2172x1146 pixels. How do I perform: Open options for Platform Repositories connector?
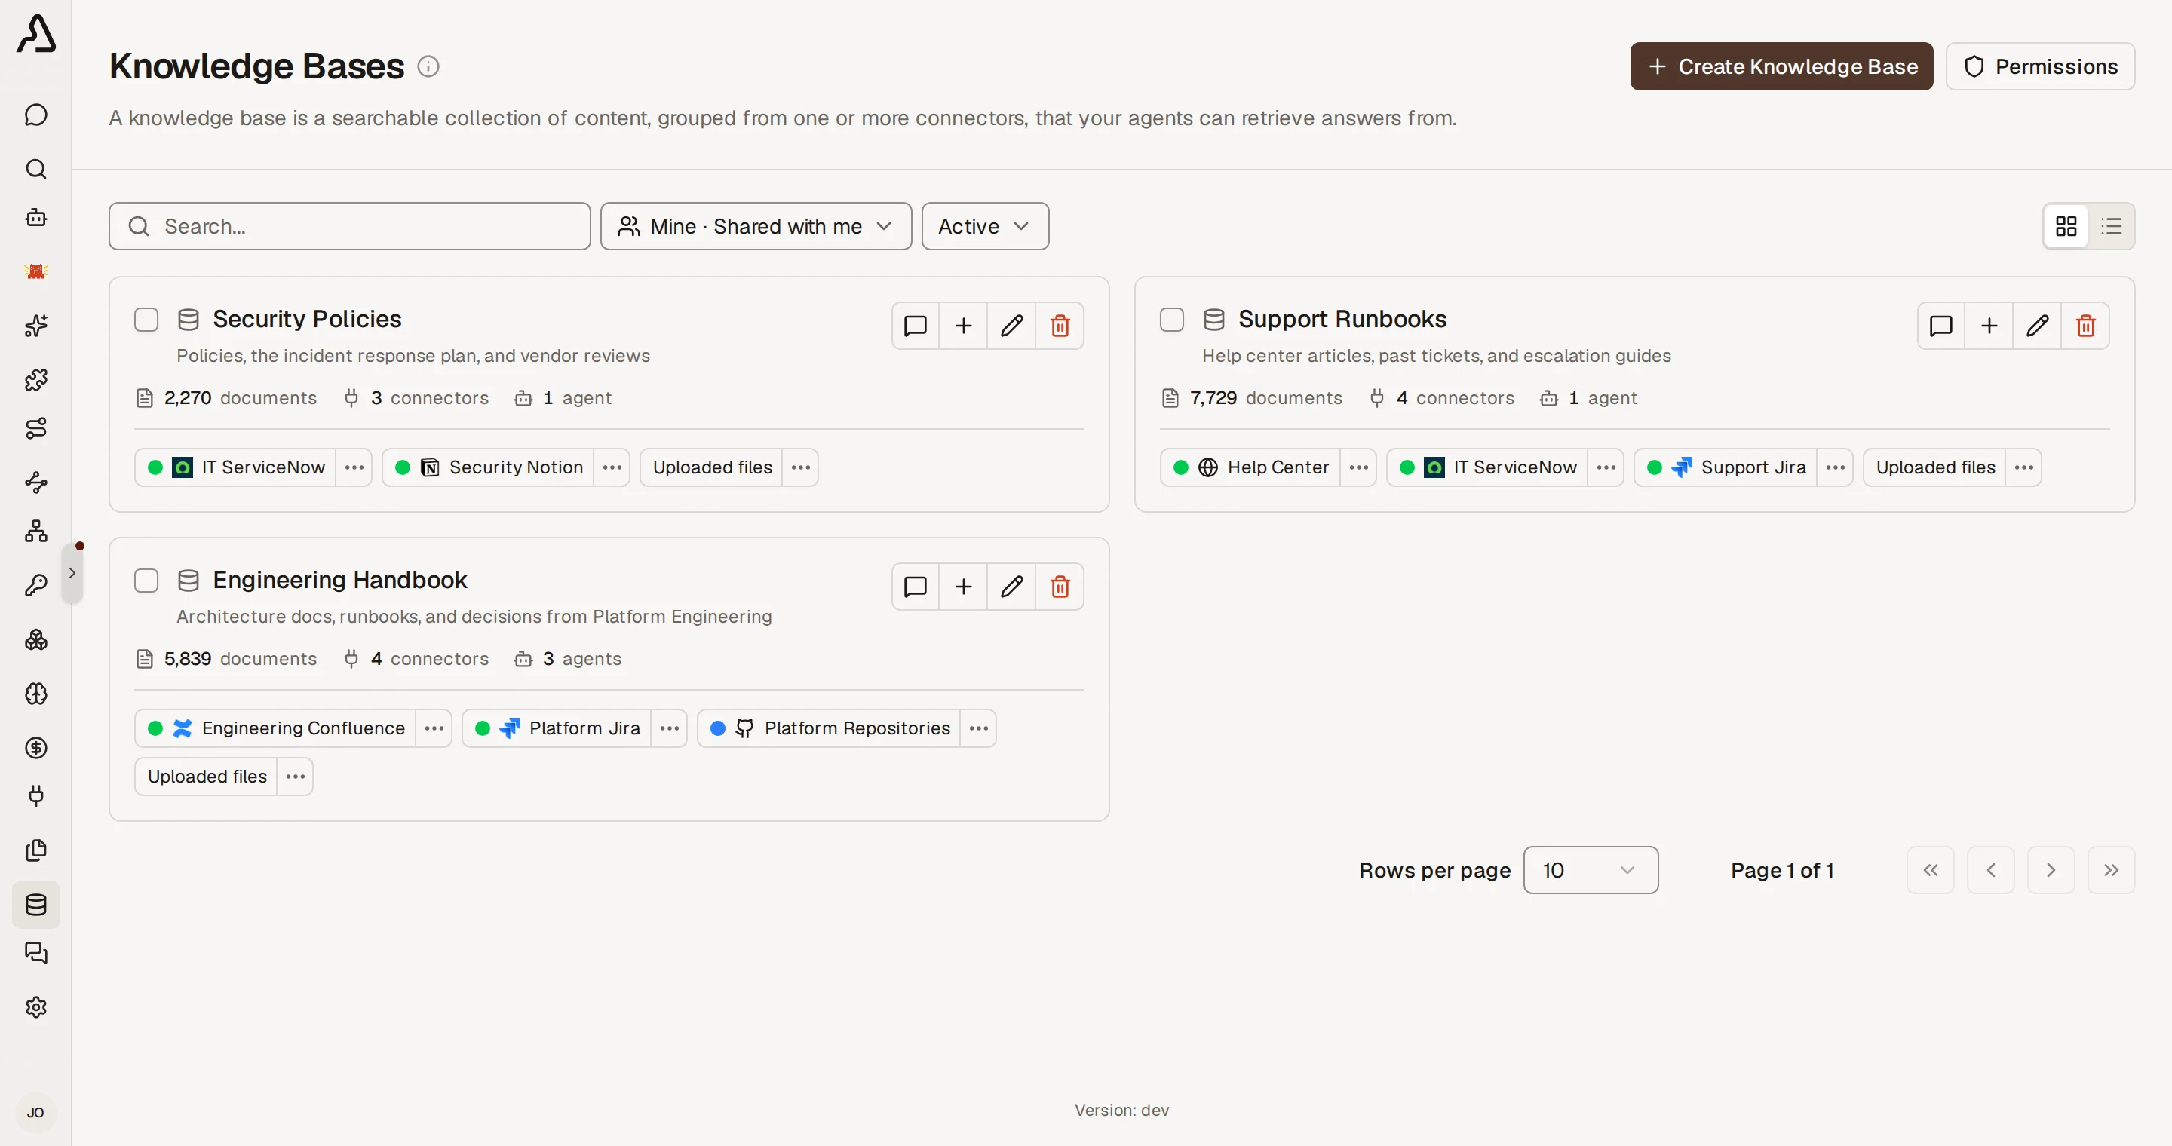pyautogui.click(x=979, y=728)
